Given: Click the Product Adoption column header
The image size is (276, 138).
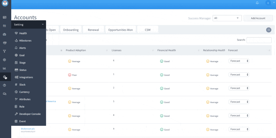Looking at the screenshot, I should coord(76,50).
